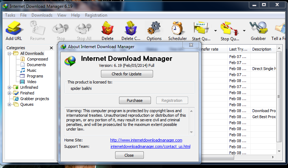Click the warning text scroll-up arrow
Viewport: 288px width, 168px height.
[191, 111]
